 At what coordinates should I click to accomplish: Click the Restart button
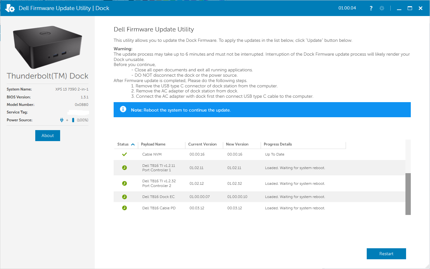386,254
